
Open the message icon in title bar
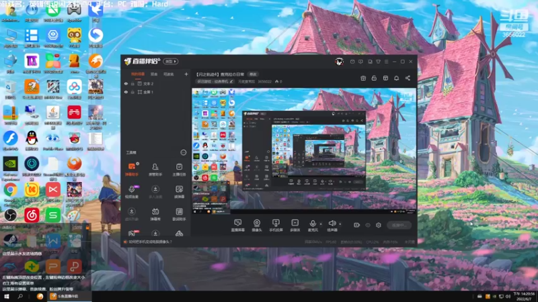352,62
